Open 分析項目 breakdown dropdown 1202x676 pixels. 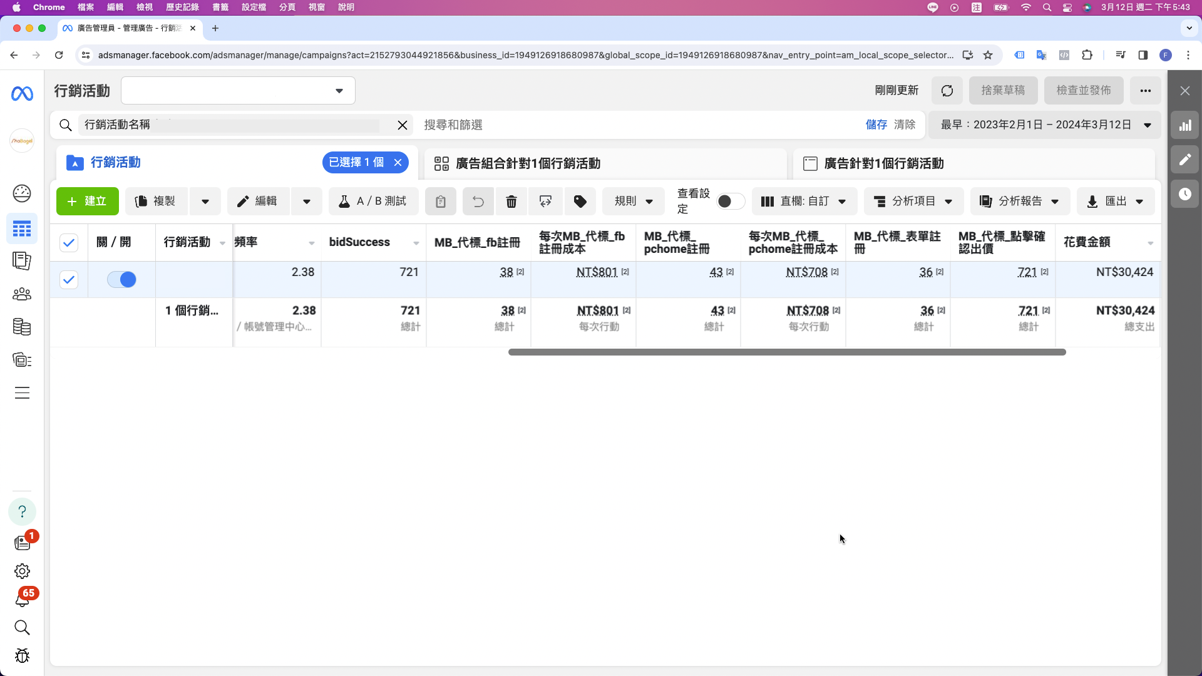click(913, 202)
